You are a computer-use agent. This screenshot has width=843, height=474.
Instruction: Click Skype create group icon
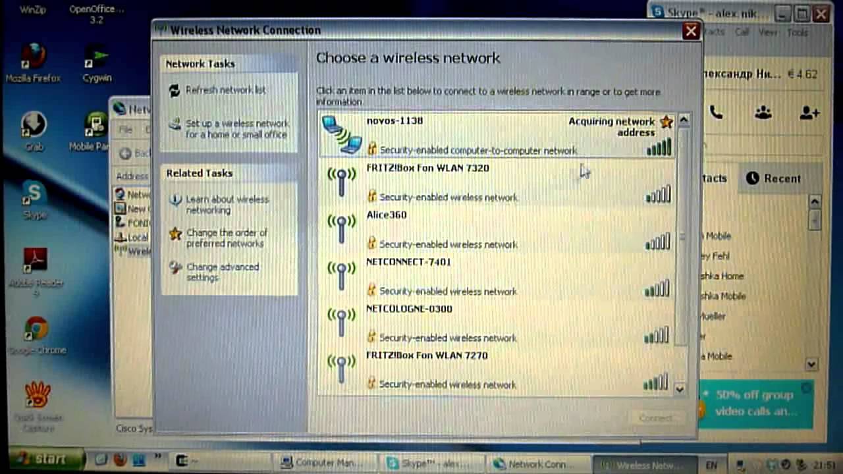(763, 113)
